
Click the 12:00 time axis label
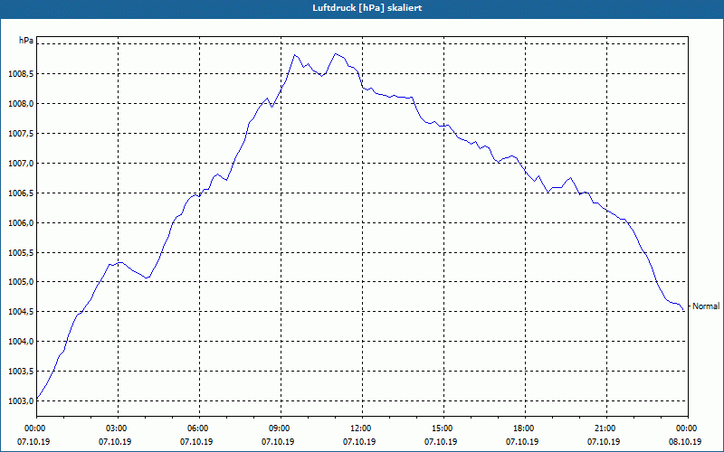362,428
